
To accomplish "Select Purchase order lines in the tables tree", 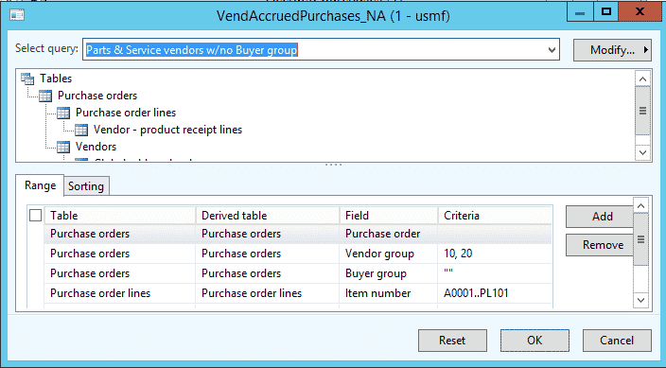I will [126, 113].
